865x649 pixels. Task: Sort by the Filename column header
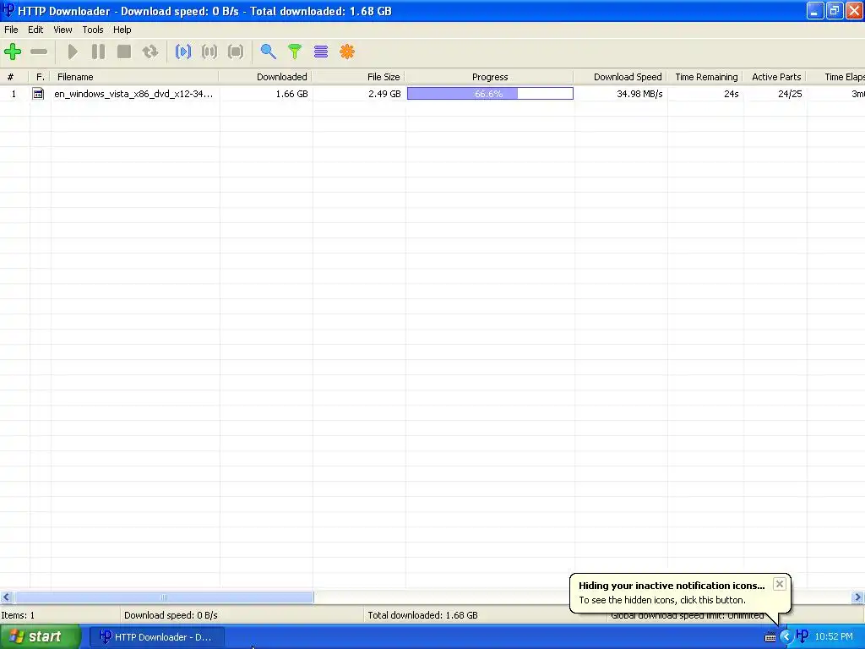pos(134,77)
